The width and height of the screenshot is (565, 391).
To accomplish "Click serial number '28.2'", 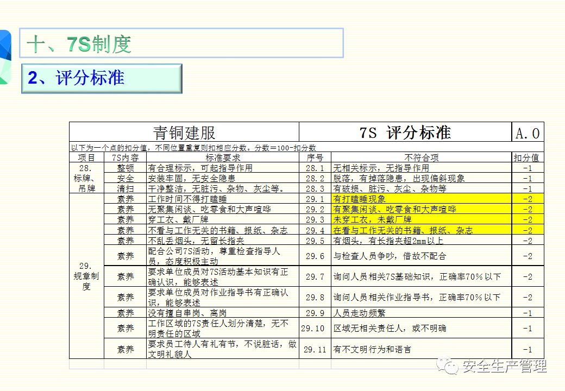I will [315, 178].
